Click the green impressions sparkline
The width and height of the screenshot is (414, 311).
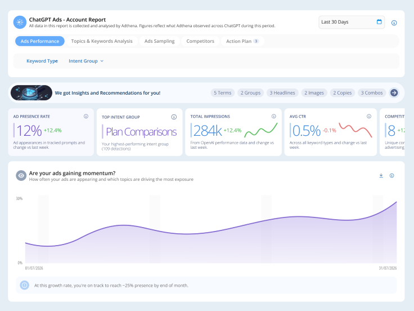[261, 130]
